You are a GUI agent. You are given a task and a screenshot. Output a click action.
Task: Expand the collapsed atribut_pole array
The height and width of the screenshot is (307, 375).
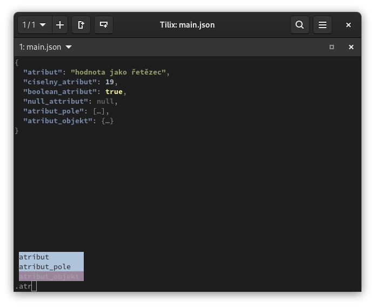(98, 111)
